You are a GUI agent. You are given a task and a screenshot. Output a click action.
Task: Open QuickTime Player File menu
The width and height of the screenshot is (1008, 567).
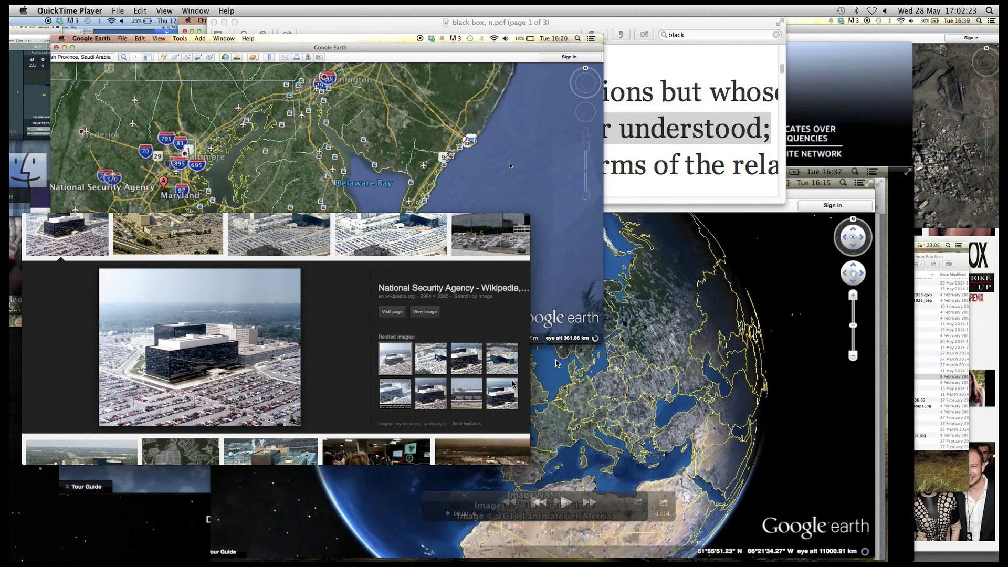[x=118, y=10]
